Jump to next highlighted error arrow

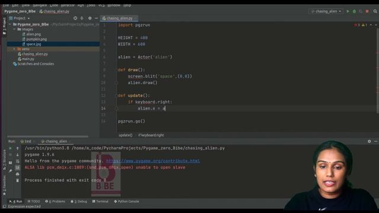tap(376, 25)
